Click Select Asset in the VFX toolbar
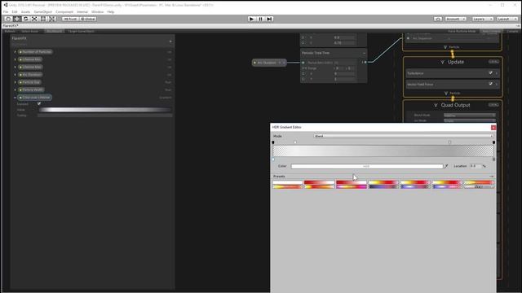The image size is (522, 293). click(30, 31)
